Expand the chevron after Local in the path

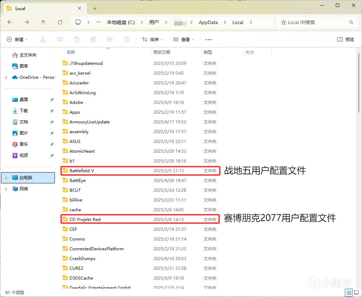click(x=251, y=22)
